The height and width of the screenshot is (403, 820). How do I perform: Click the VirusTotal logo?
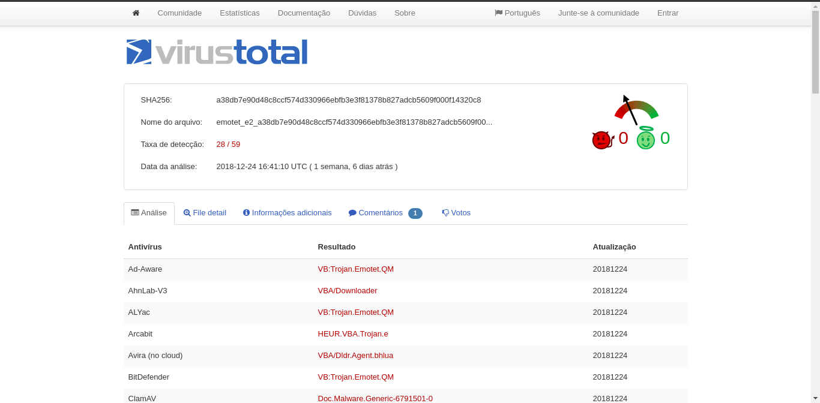[x=217, y=52]
